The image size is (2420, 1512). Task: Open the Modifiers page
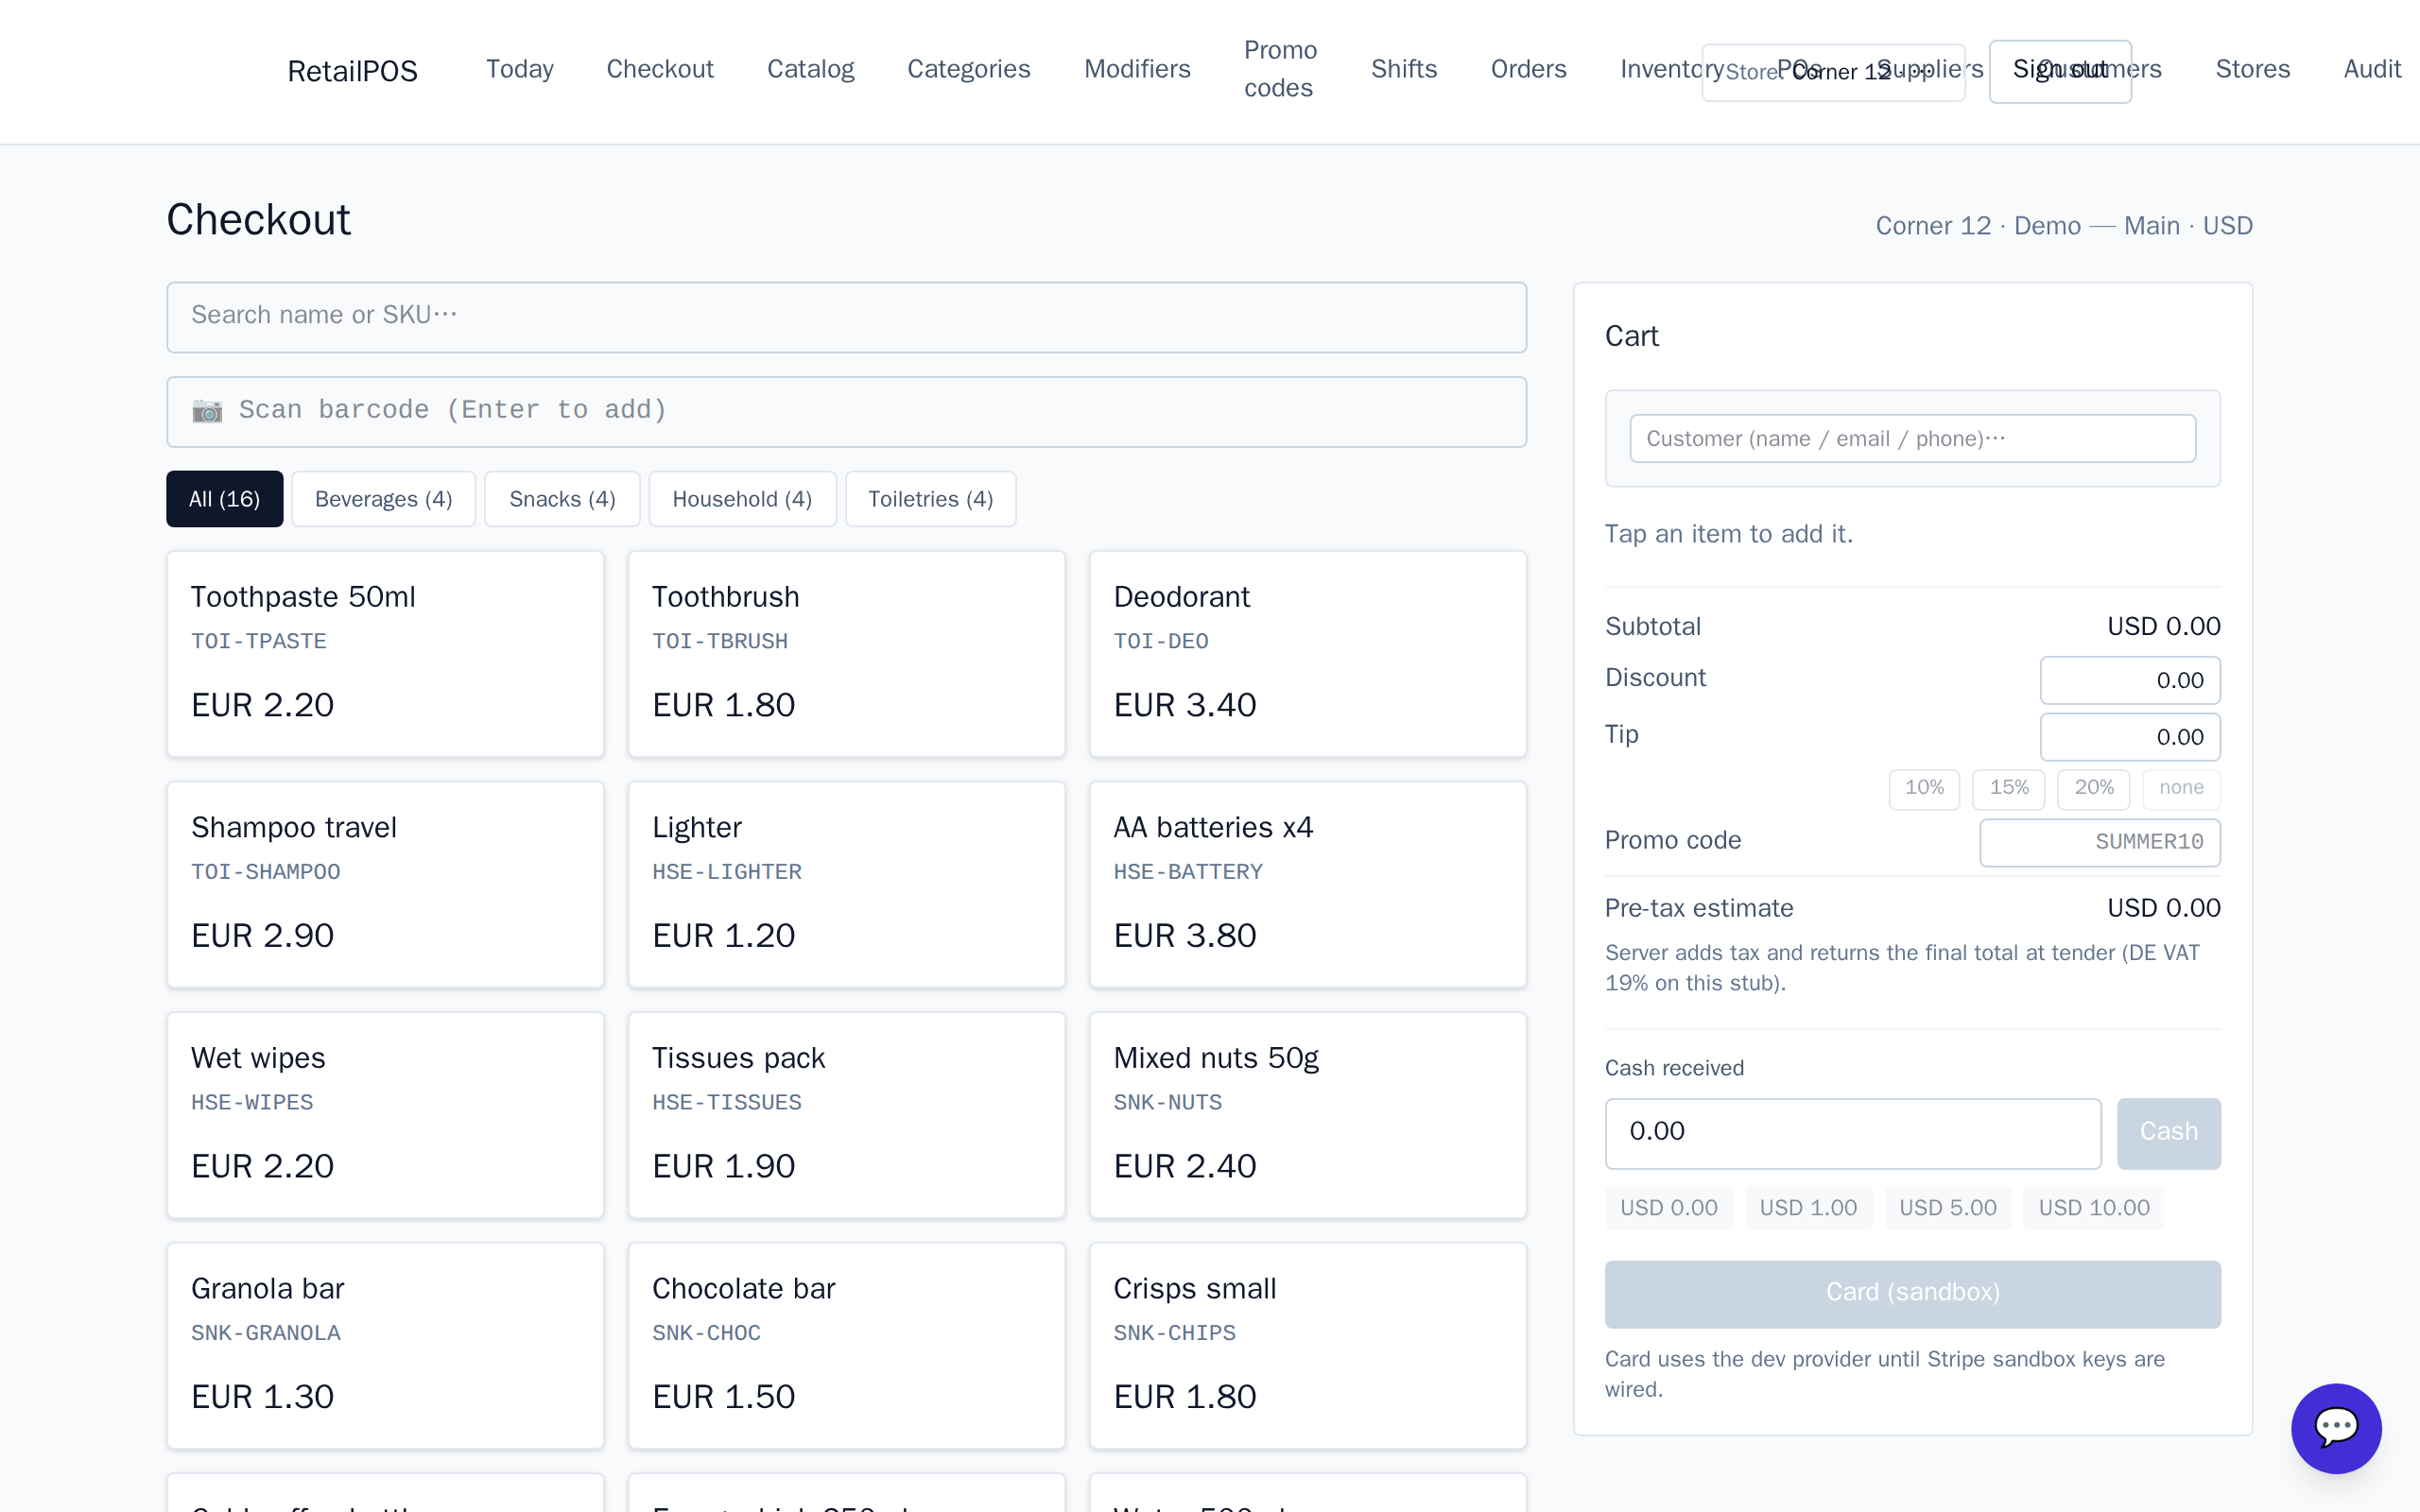1137,69
